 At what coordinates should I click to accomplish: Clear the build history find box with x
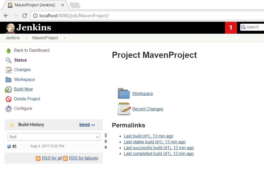tap(97, 137)
